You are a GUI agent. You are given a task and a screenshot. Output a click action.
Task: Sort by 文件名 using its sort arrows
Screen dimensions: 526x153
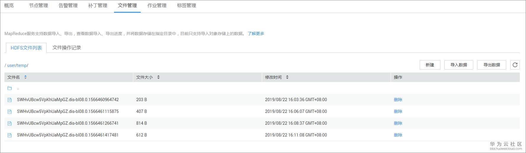point(25,77)
